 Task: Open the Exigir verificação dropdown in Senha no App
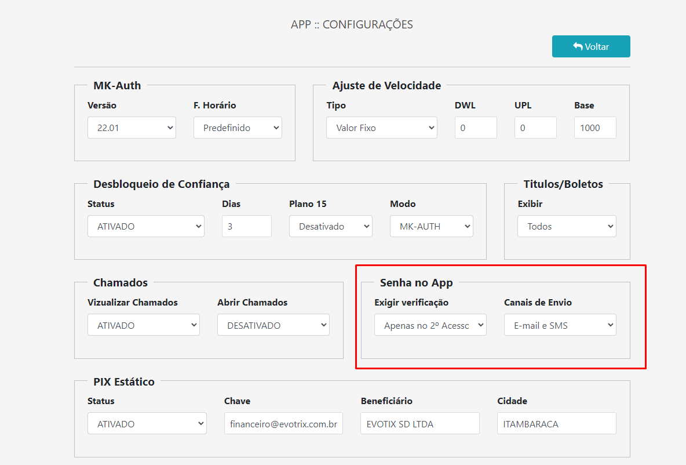(430, 325)
